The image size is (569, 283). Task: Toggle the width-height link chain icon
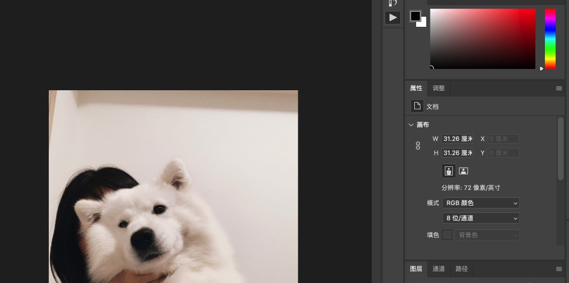[x=418, y=146]
